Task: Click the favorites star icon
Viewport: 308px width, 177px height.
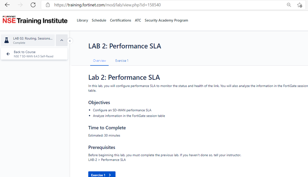Action: (x=299, y=5)
